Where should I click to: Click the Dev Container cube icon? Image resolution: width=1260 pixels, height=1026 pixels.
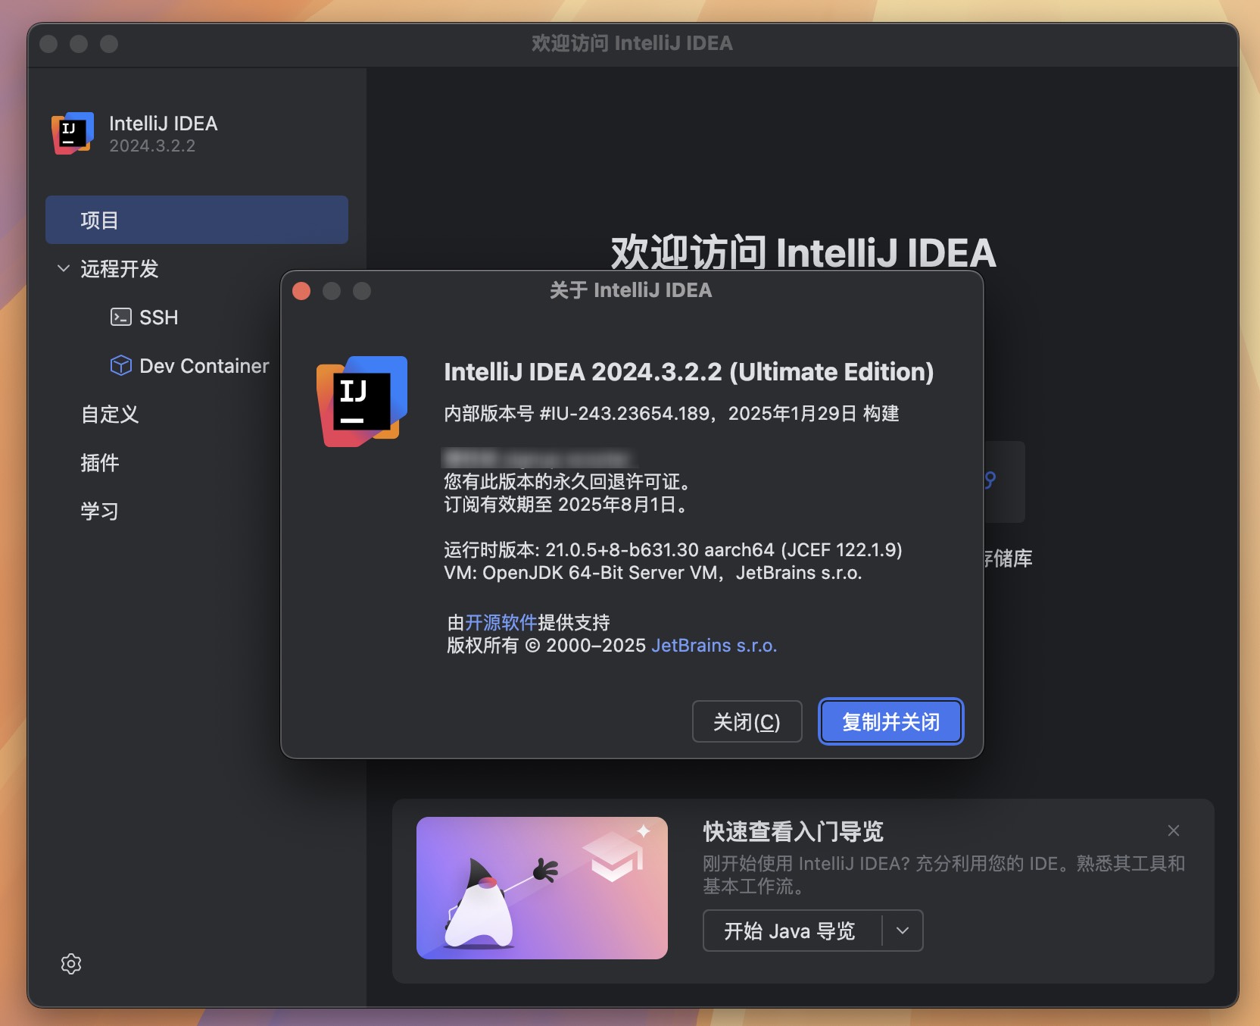coord(120,365)
